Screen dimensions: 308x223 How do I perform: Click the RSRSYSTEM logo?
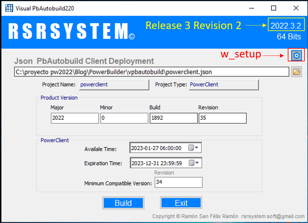pyautogui.click(x=72, y=31)
